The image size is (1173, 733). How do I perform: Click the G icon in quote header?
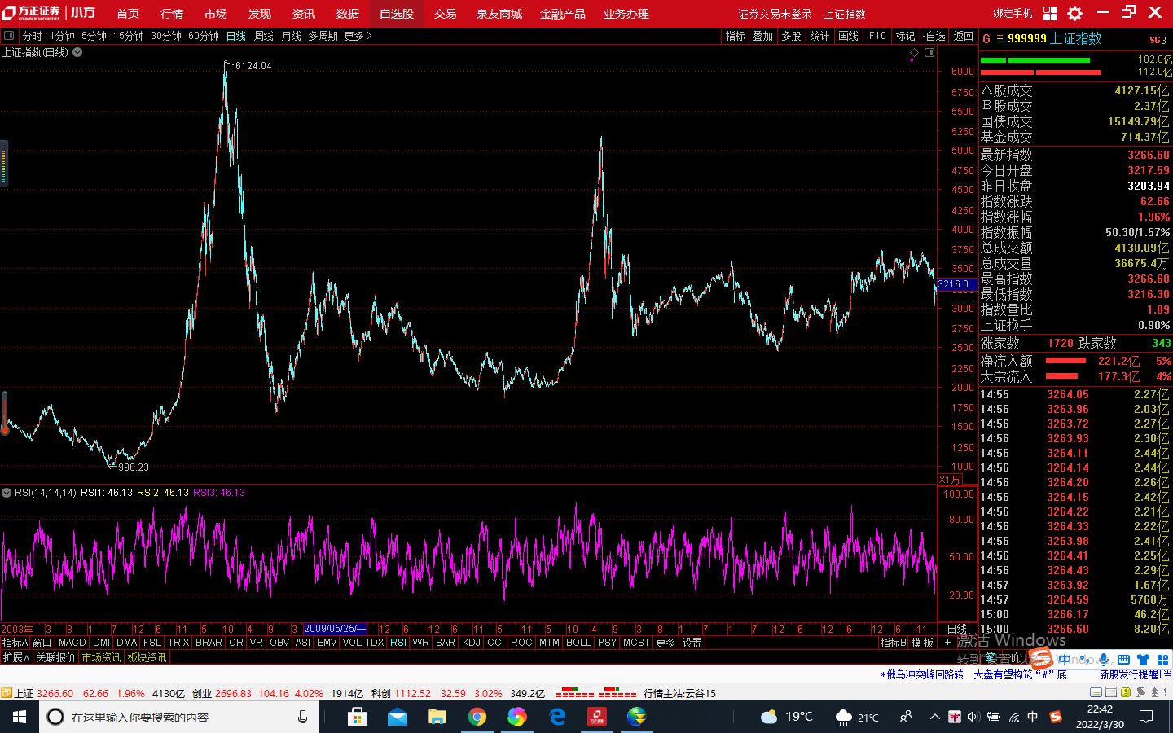click(986, 38)
